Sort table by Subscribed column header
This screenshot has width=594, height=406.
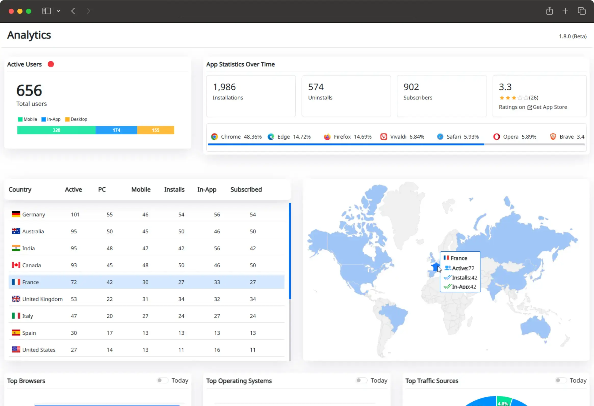point(246,190)
